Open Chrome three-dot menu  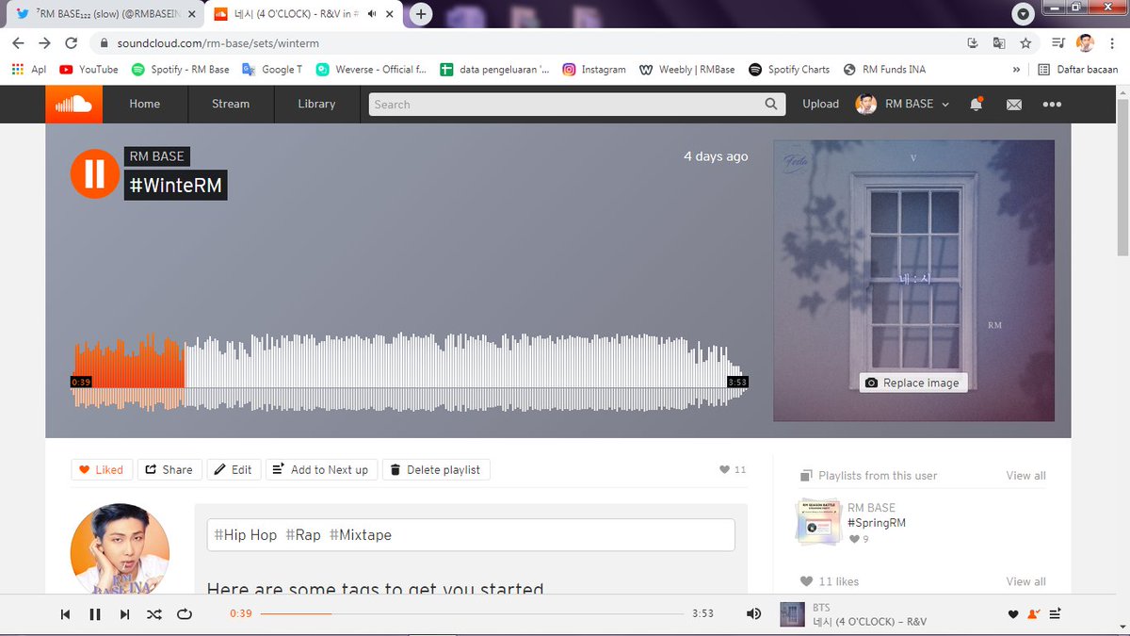tap(1112, 43)
